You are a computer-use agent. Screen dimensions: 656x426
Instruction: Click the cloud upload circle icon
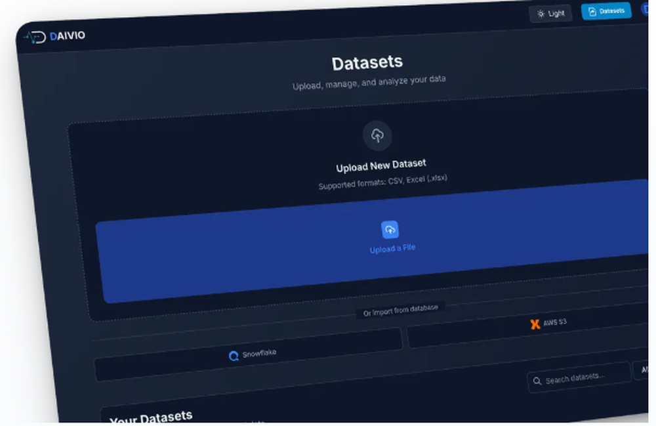tap(377, 136)
